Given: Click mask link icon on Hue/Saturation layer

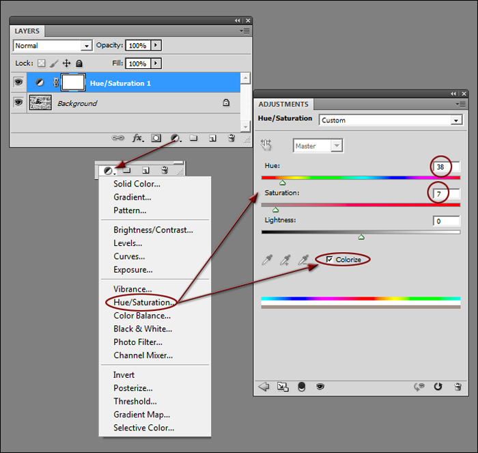Looking at the screenshot, I should (56, 83).
